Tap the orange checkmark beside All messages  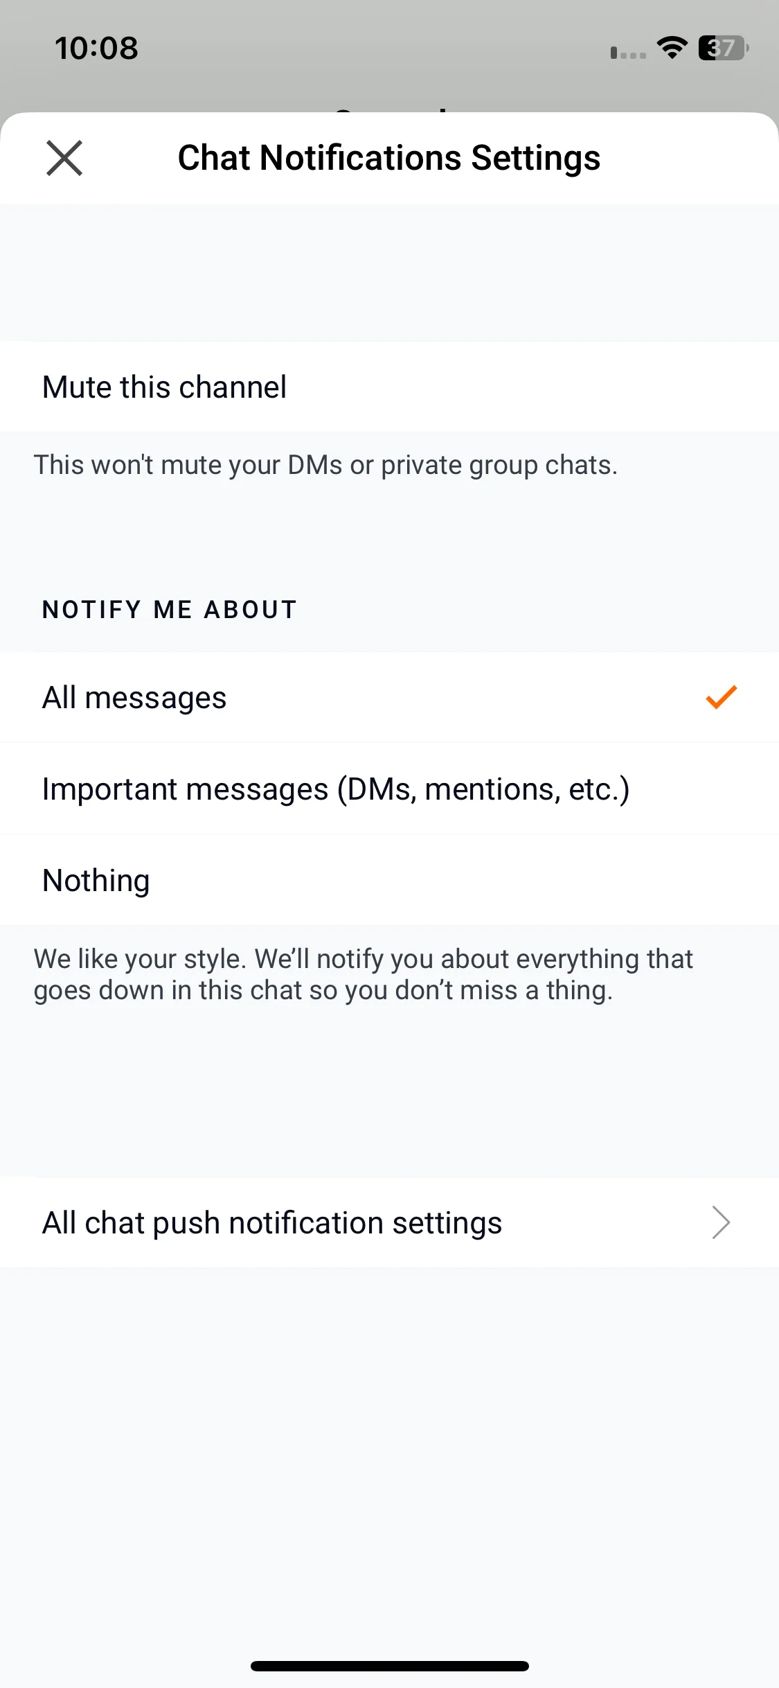tap(721, 697)
